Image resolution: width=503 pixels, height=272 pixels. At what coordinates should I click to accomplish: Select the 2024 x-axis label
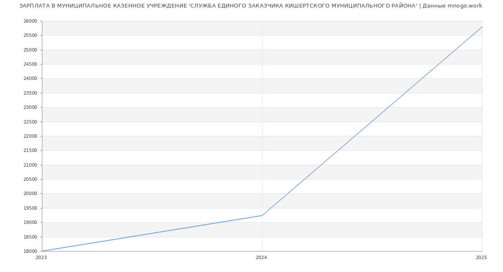(261, 257)
